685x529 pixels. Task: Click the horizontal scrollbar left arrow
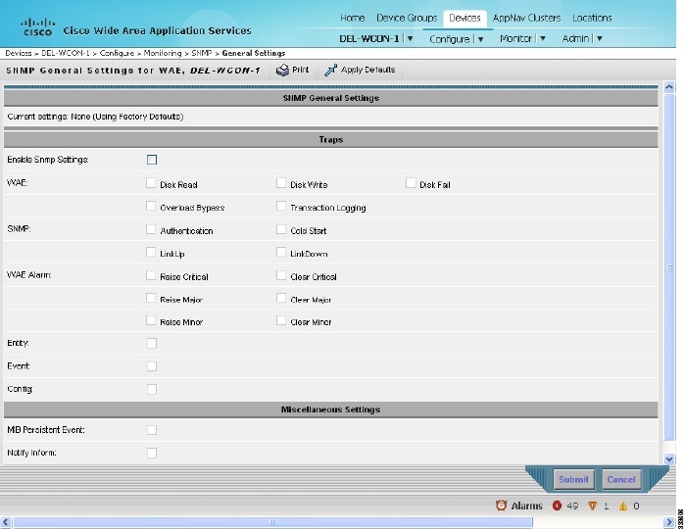(x=6, y=522)
